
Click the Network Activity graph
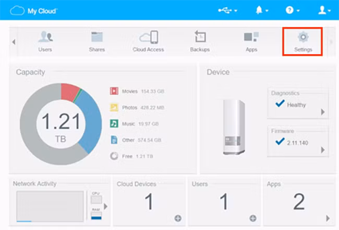coord(50,206)
